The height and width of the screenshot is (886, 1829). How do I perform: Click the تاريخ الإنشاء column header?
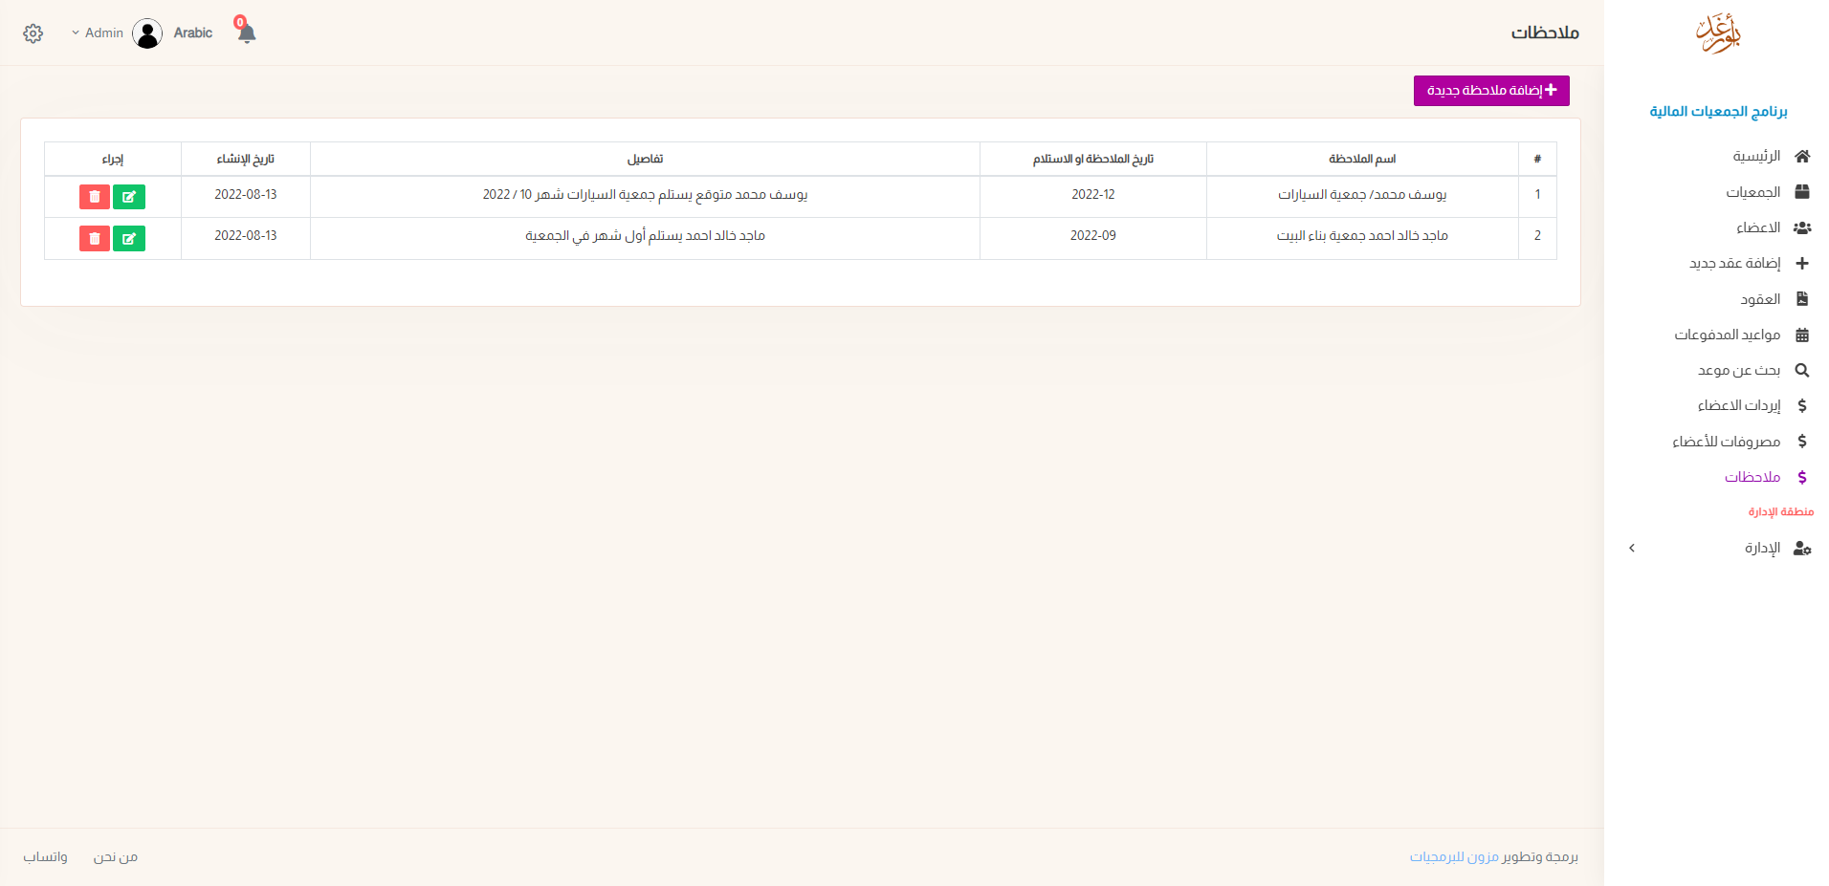click(x=245, y=159)
